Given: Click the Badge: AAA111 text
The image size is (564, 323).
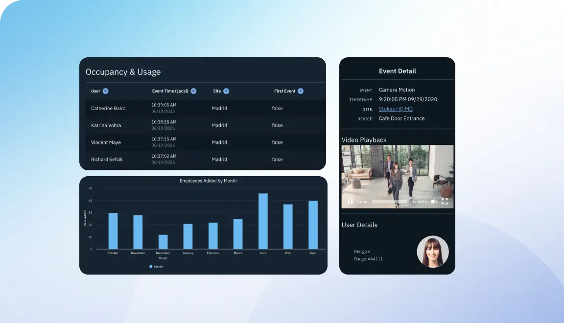Looking at the screenshot, I should tap(368, 259).
